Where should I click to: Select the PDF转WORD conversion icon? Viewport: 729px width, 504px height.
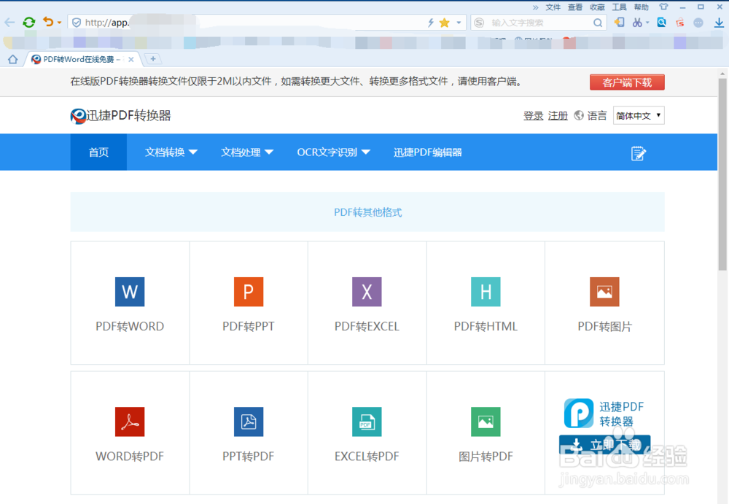tap(130, 292)
